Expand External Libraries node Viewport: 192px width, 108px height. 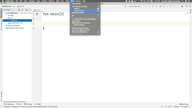[x=4, y=25]
